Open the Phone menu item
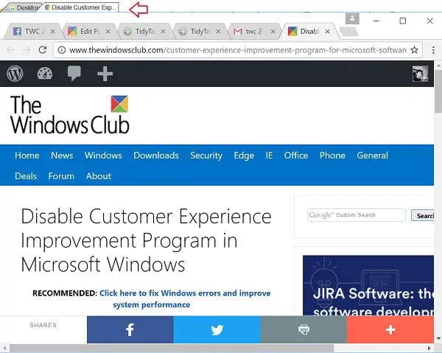 click(332, 155)
